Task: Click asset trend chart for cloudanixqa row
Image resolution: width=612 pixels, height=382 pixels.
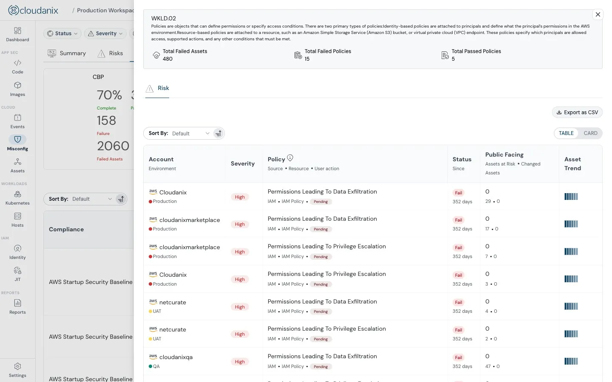Action: click(571, 361)
